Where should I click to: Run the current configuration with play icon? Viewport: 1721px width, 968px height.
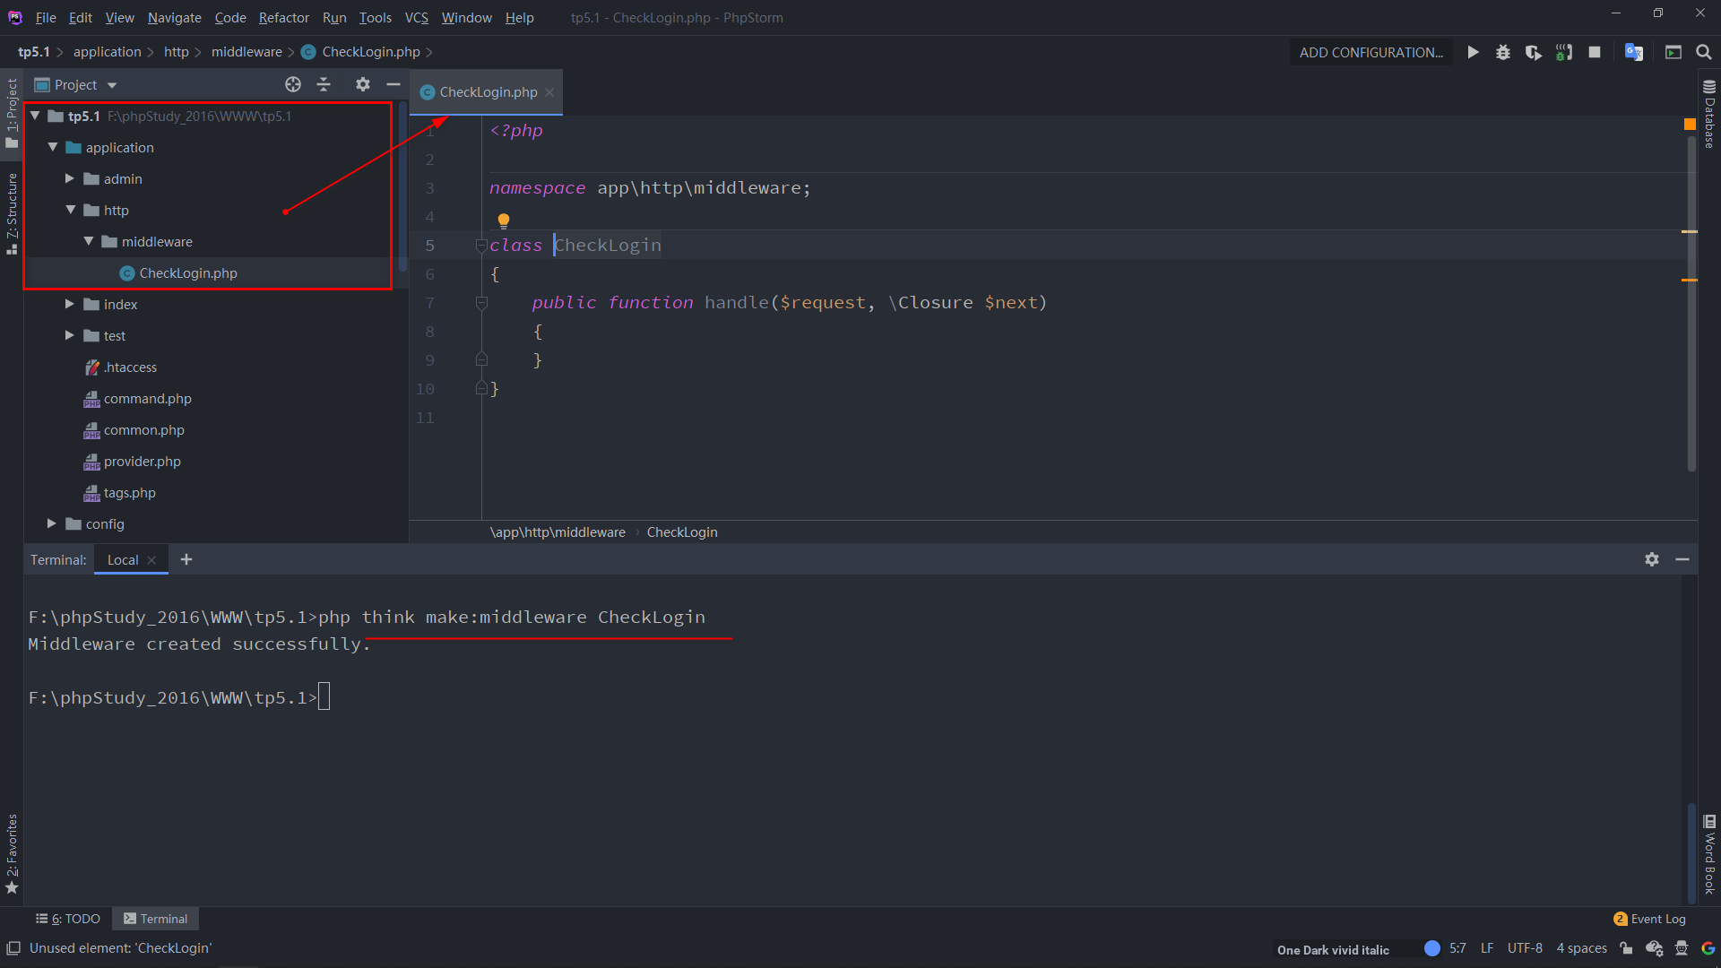[x=1473, y=52]
